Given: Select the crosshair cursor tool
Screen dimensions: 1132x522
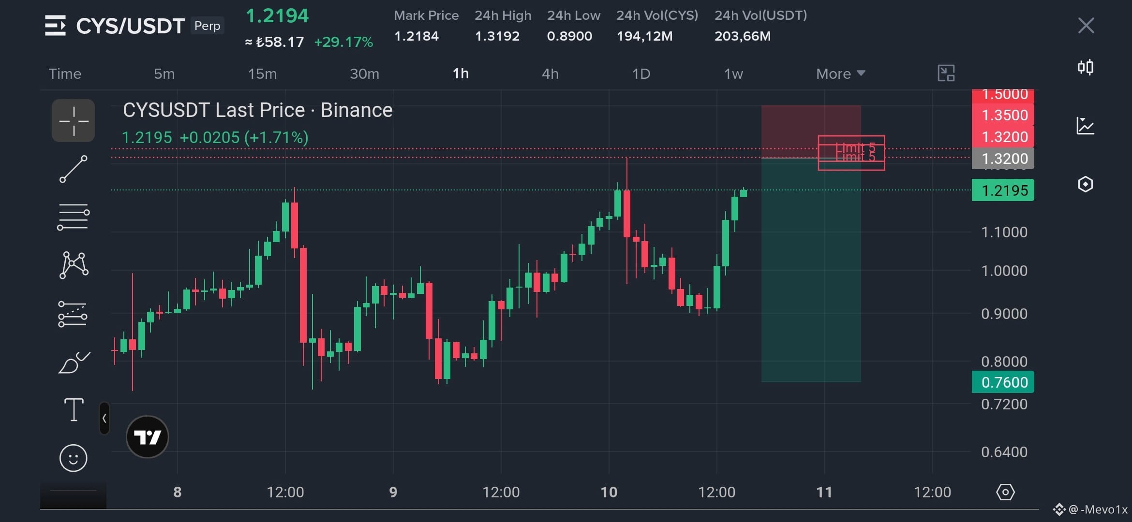Looking at the screenshot, I should 74,121.
